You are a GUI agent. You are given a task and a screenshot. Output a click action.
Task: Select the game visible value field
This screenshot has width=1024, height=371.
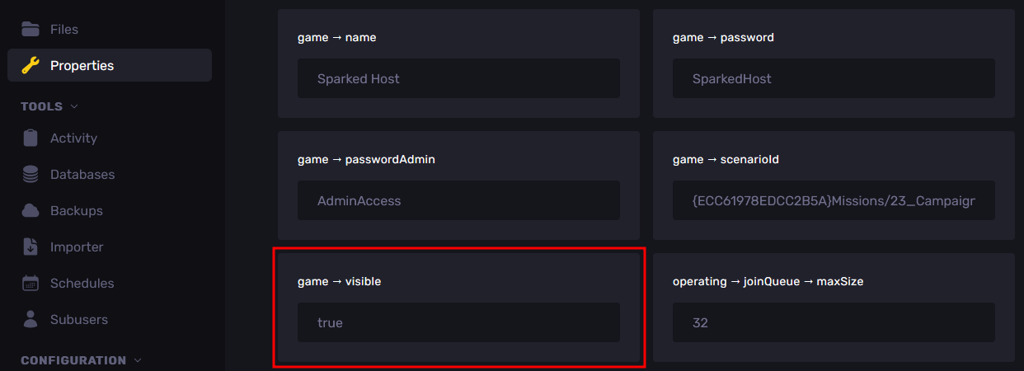coord(458,322)
